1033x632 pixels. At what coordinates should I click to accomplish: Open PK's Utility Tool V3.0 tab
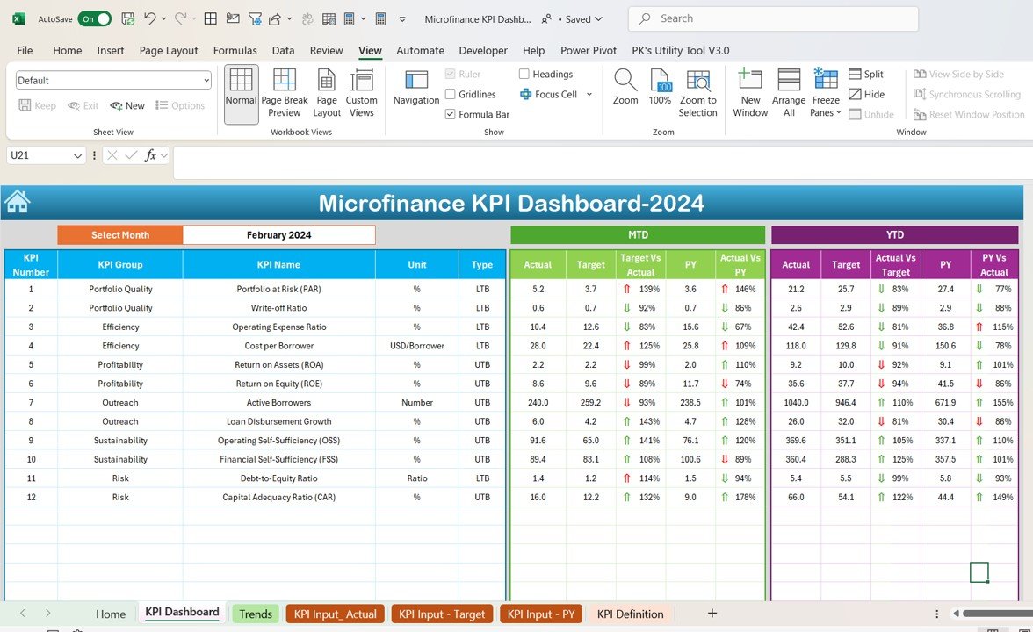pos(681,50)
